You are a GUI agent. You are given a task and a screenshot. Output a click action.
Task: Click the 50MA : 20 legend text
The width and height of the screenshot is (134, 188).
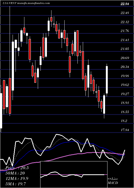[15, 173]
